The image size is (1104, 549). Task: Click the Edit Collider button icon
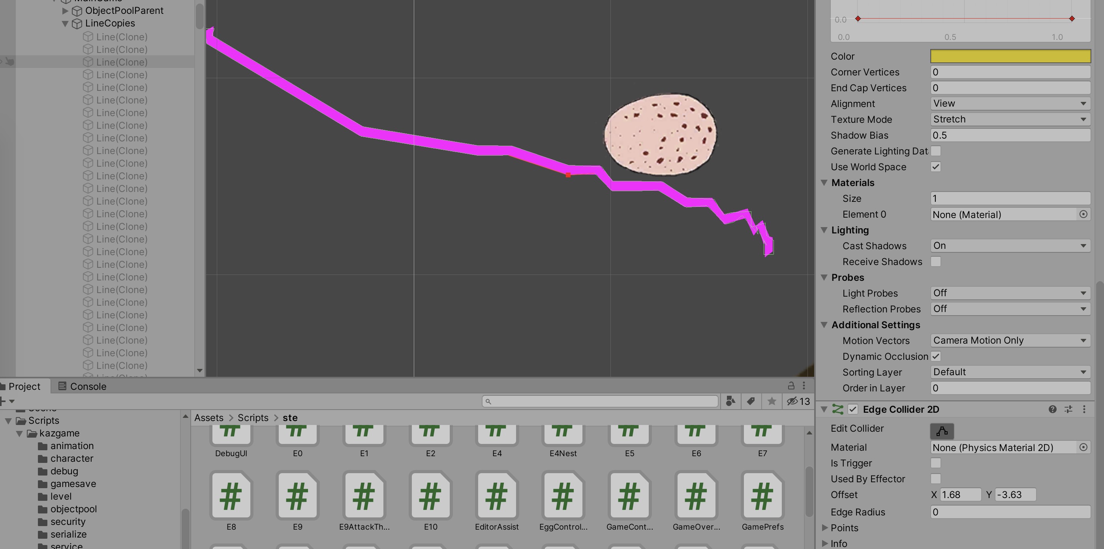point(942,431)
